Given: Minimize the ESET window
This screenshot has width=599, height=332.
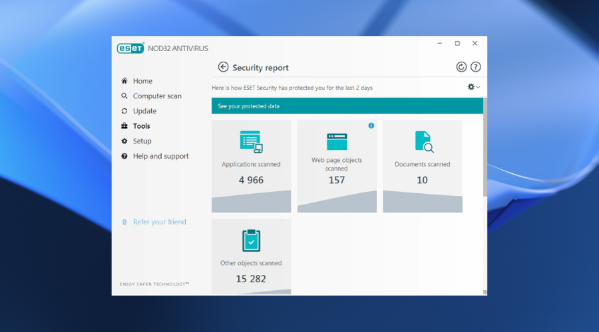Looking at the screenshot, I should pos(440,43).
